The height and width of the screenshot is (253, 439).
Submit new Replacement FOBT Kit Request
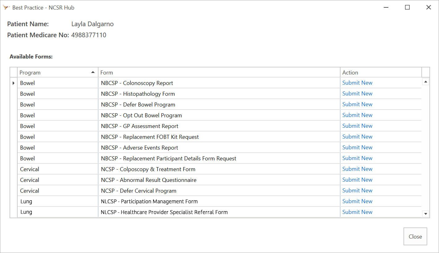357,137
